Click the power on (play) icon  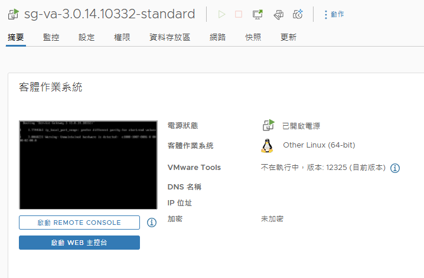click(221, 14)
